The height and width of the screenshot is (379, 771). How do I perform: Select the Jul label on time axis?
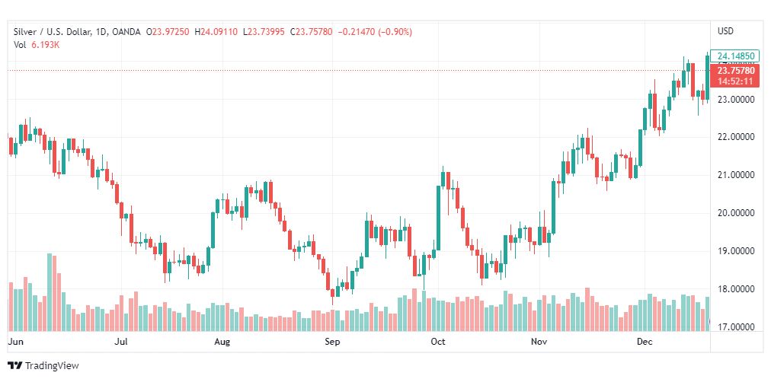point(120,342)
